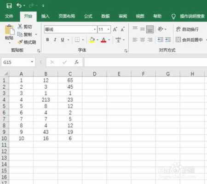This screenshot has width=207, height=184.
Task: Click the 文件 (File) menu button
Action: coord(9,16)
